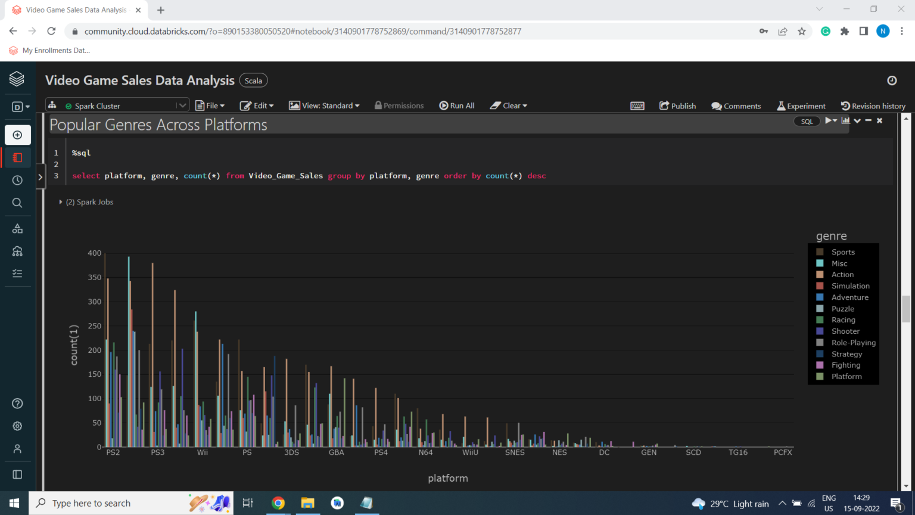Open the Experiment flask icon

pos(801,106)
